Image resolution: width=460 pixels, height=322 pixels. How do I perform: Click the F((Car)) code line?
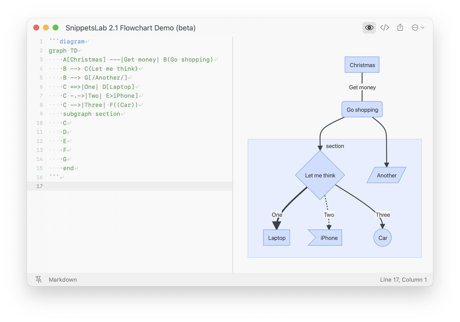click(x=100, y=105)
